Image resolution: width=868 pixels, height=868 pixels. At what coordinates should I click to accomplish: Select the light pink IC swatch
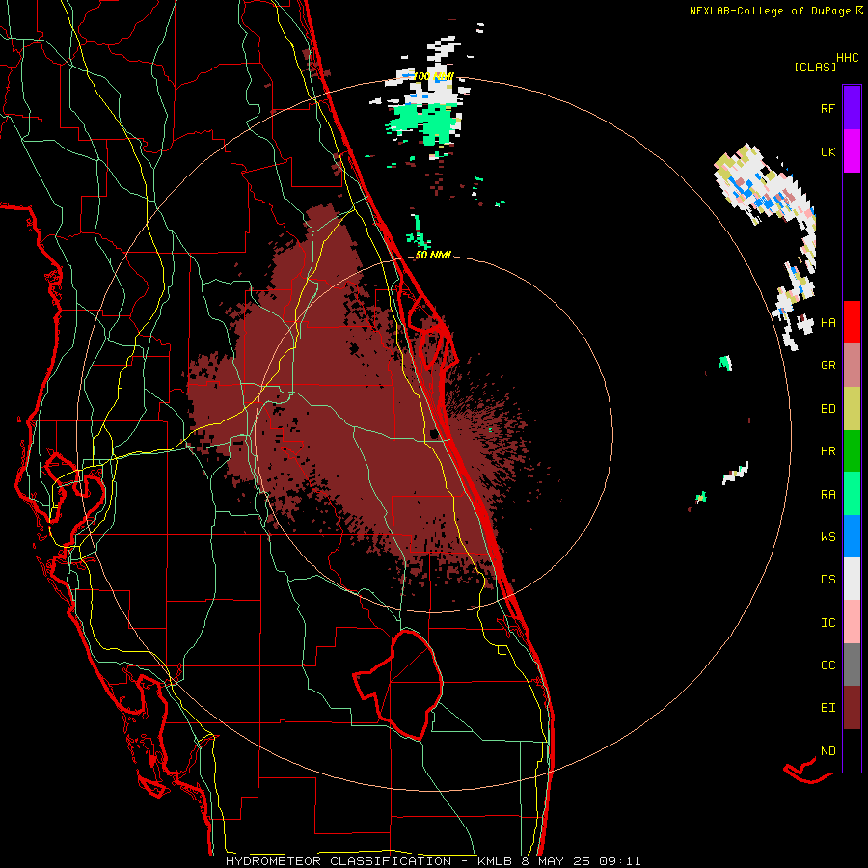(852, 622)
